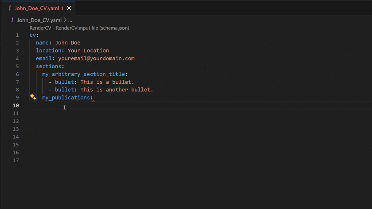Click the problem count badge '1' on tab
Image resolution: width=372 pixels, height=209 pixels.
62,8
